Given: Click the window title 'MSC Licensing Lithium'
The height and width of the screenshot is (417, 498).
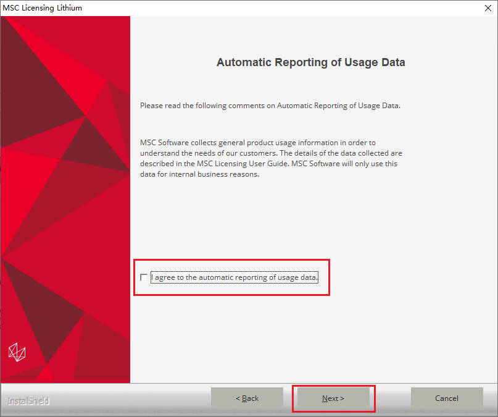Looking at the screenshot, I should 42,8.
